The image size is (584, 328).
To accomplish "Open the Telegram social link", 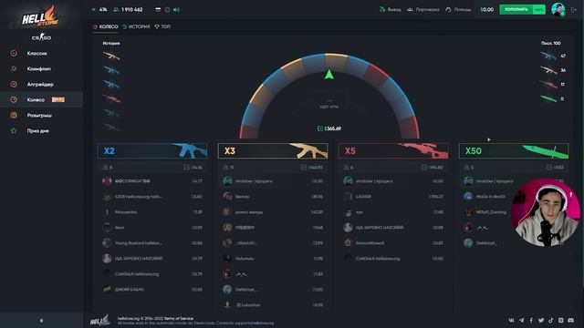I will click(x=521, y=320).
